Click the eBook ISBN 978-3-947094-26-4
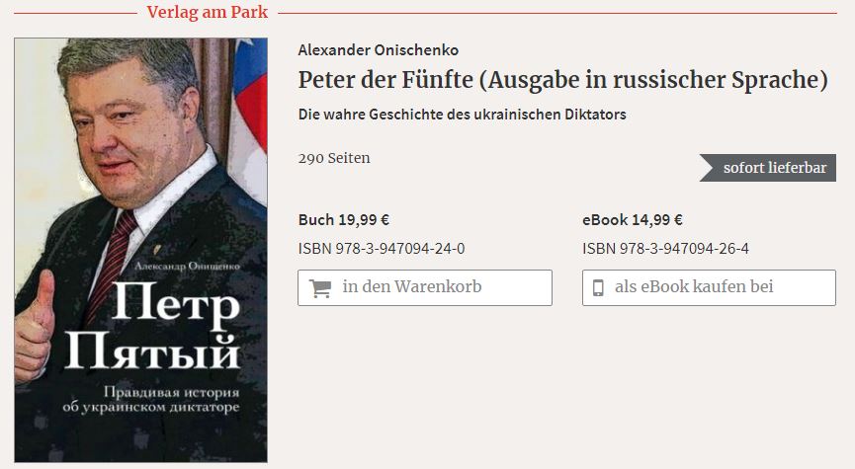The height and width of the screenshot is (469, 855). click(x=666, y=248)
